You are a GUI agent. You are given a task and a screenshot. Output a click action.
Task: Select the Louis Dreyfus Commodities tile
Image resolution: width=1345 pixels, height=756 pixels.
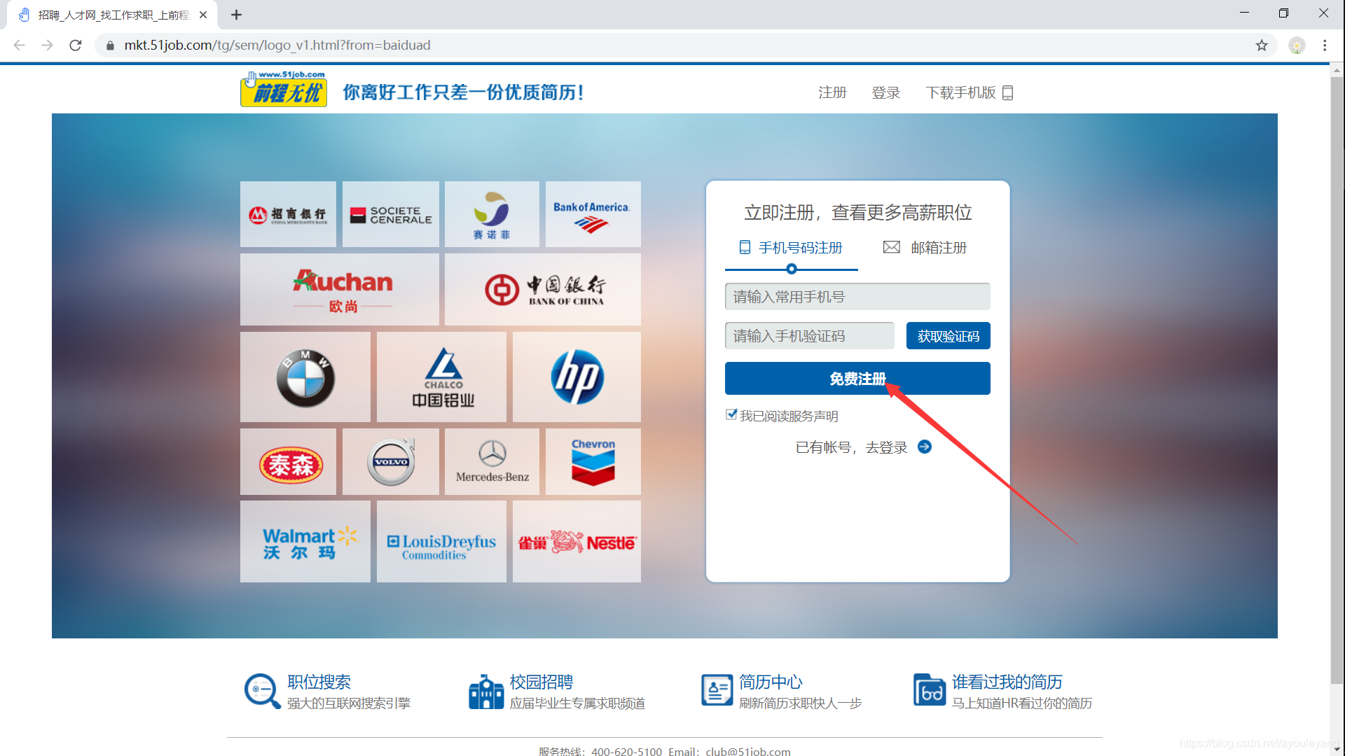(441, 542)
